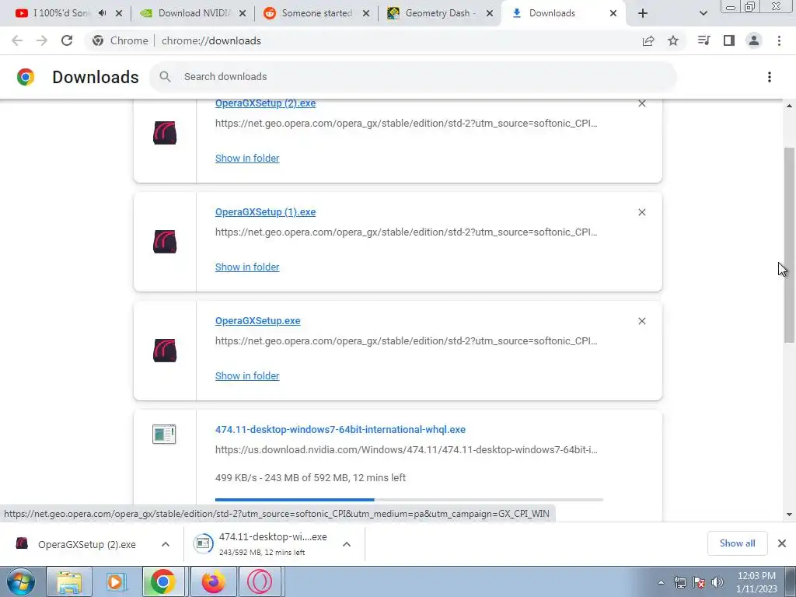Screen dimensions: 796x597
Task: Open Firefox from the taskbar
Action: (213, 581)
